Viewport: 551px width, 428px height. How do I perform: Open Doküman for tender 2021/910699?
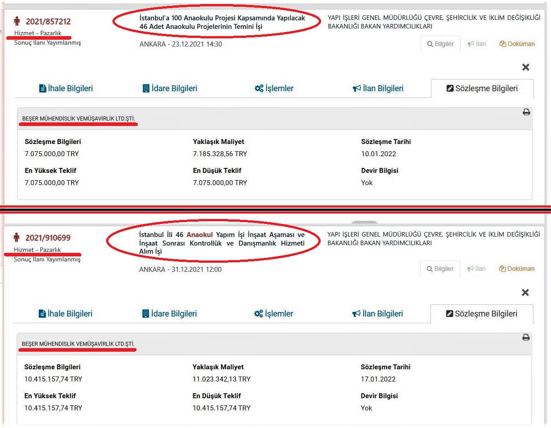[x=516, y=269]
